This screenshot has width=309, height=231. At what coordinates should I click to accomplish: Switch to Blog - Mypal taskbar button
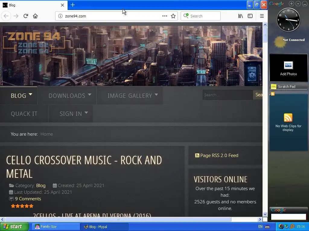pos(104,227)
